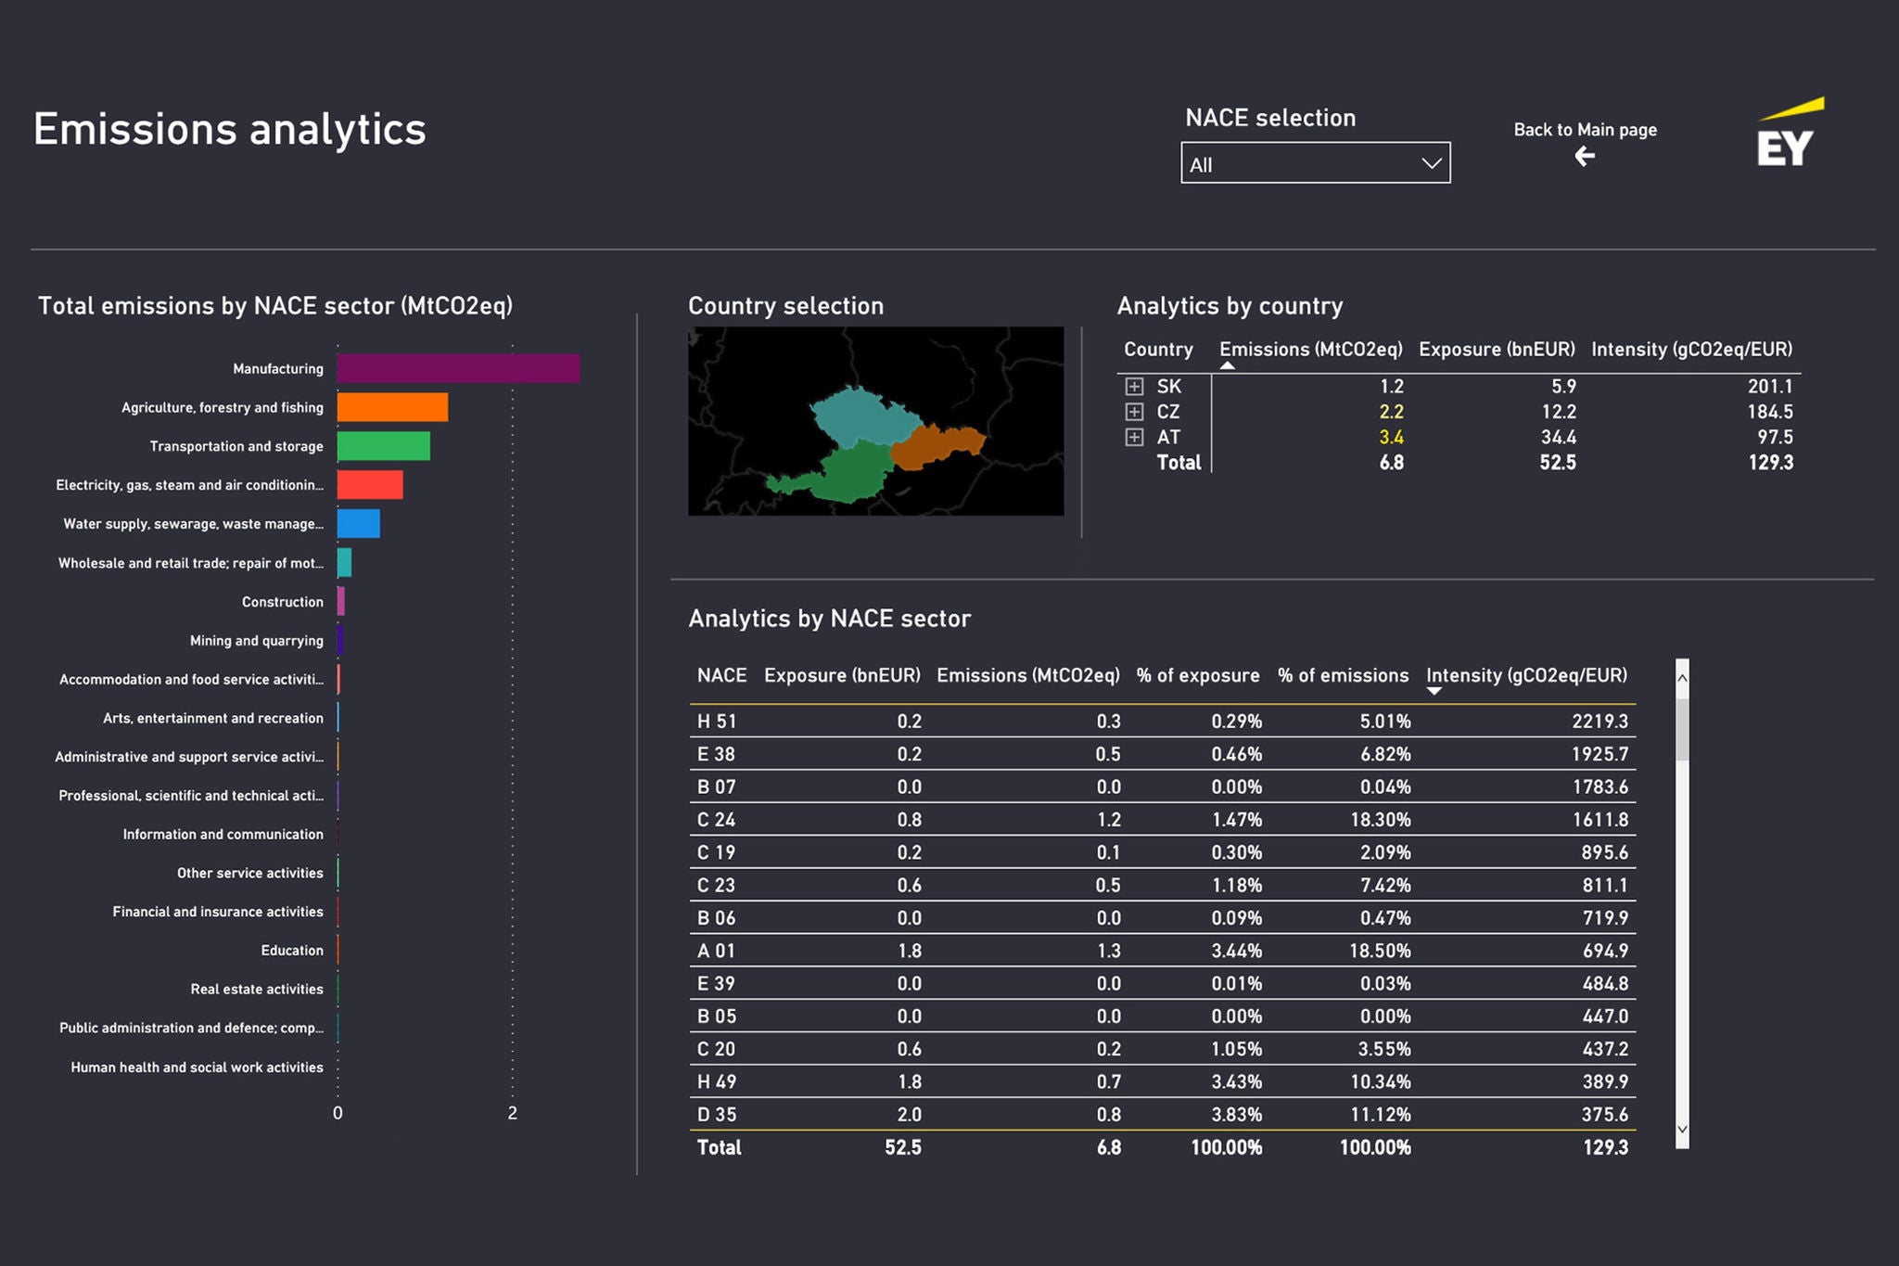
Task: Click the back arrow icon
Action: (1585, 157)
